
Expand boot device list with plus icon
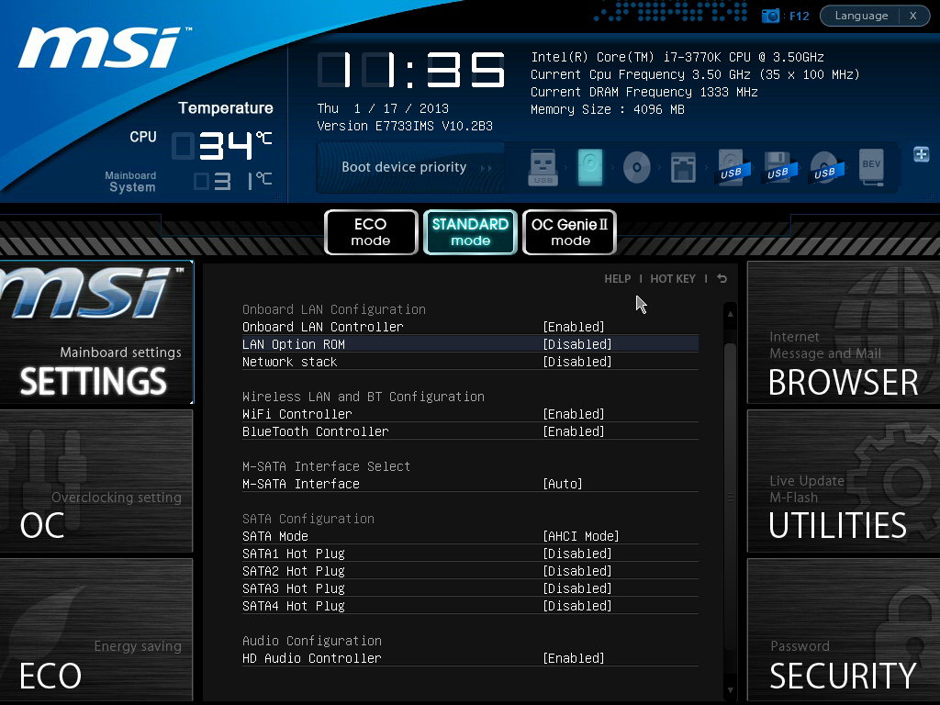click(922, 154)
